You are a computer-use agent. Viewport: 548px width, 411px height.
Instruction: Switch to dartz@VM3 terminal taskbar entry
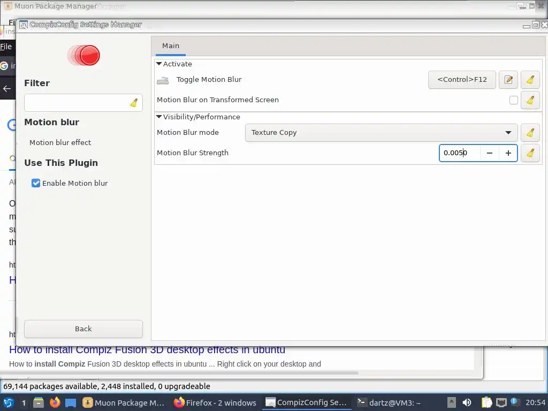pos(389,403)
